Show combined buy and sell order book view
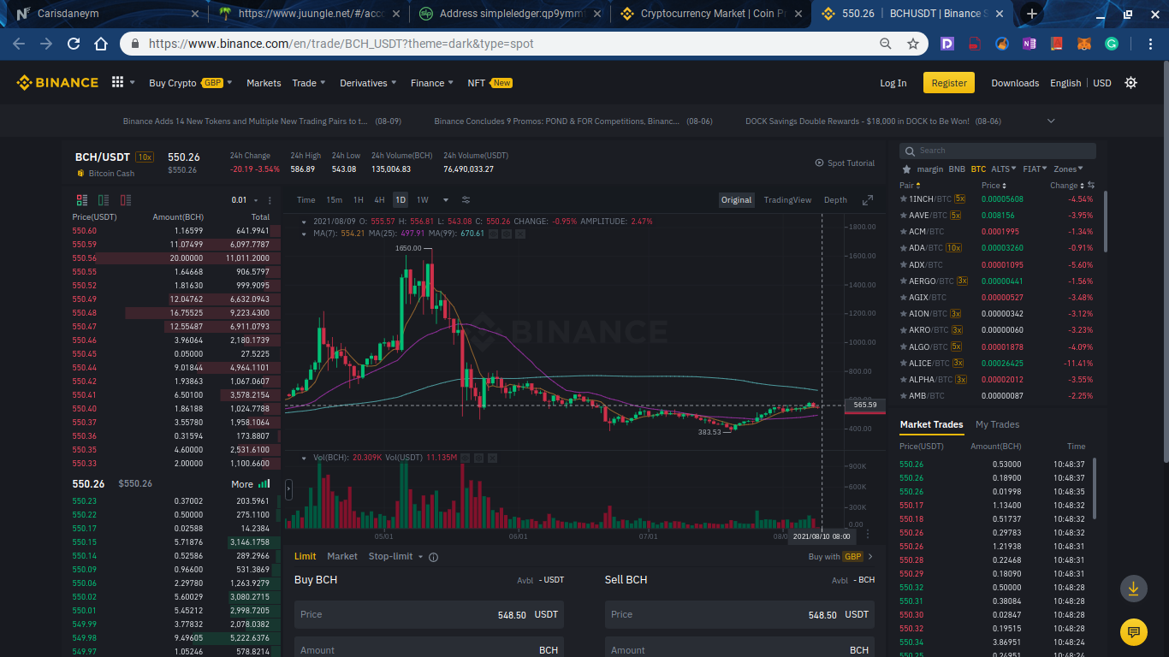The height and width of the screenshot is (657, 1169). (82, 200)
